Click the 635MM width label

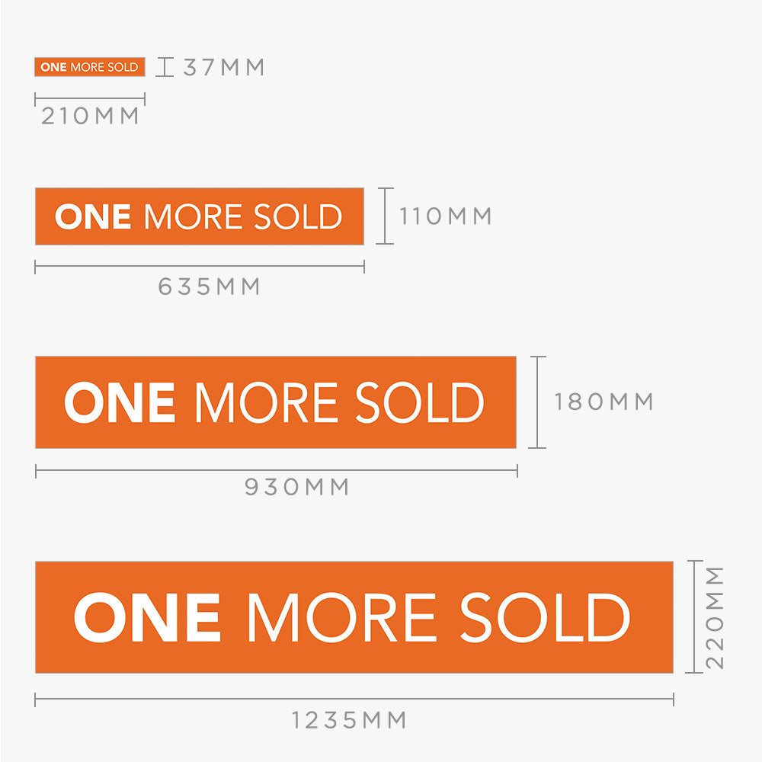click(210, 287)
